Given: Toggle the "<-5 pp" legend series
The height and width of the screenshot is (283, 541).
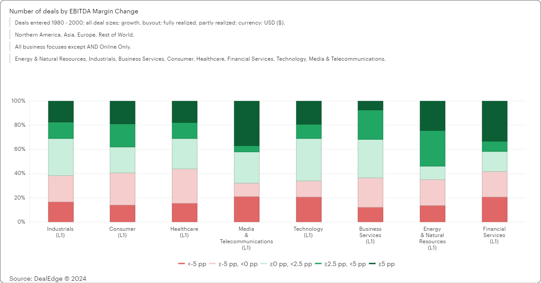Looking at the screenshot, I should tap(192, 264).
